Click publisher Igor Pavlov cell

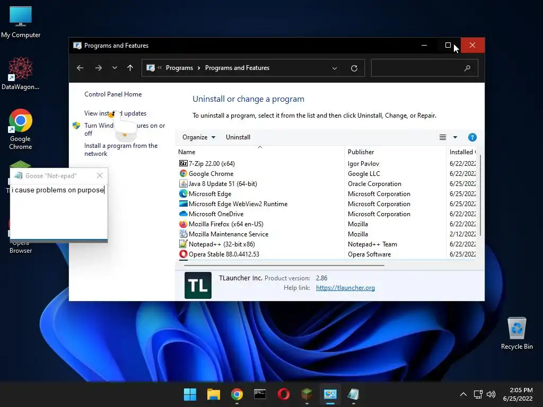(363, 164)
